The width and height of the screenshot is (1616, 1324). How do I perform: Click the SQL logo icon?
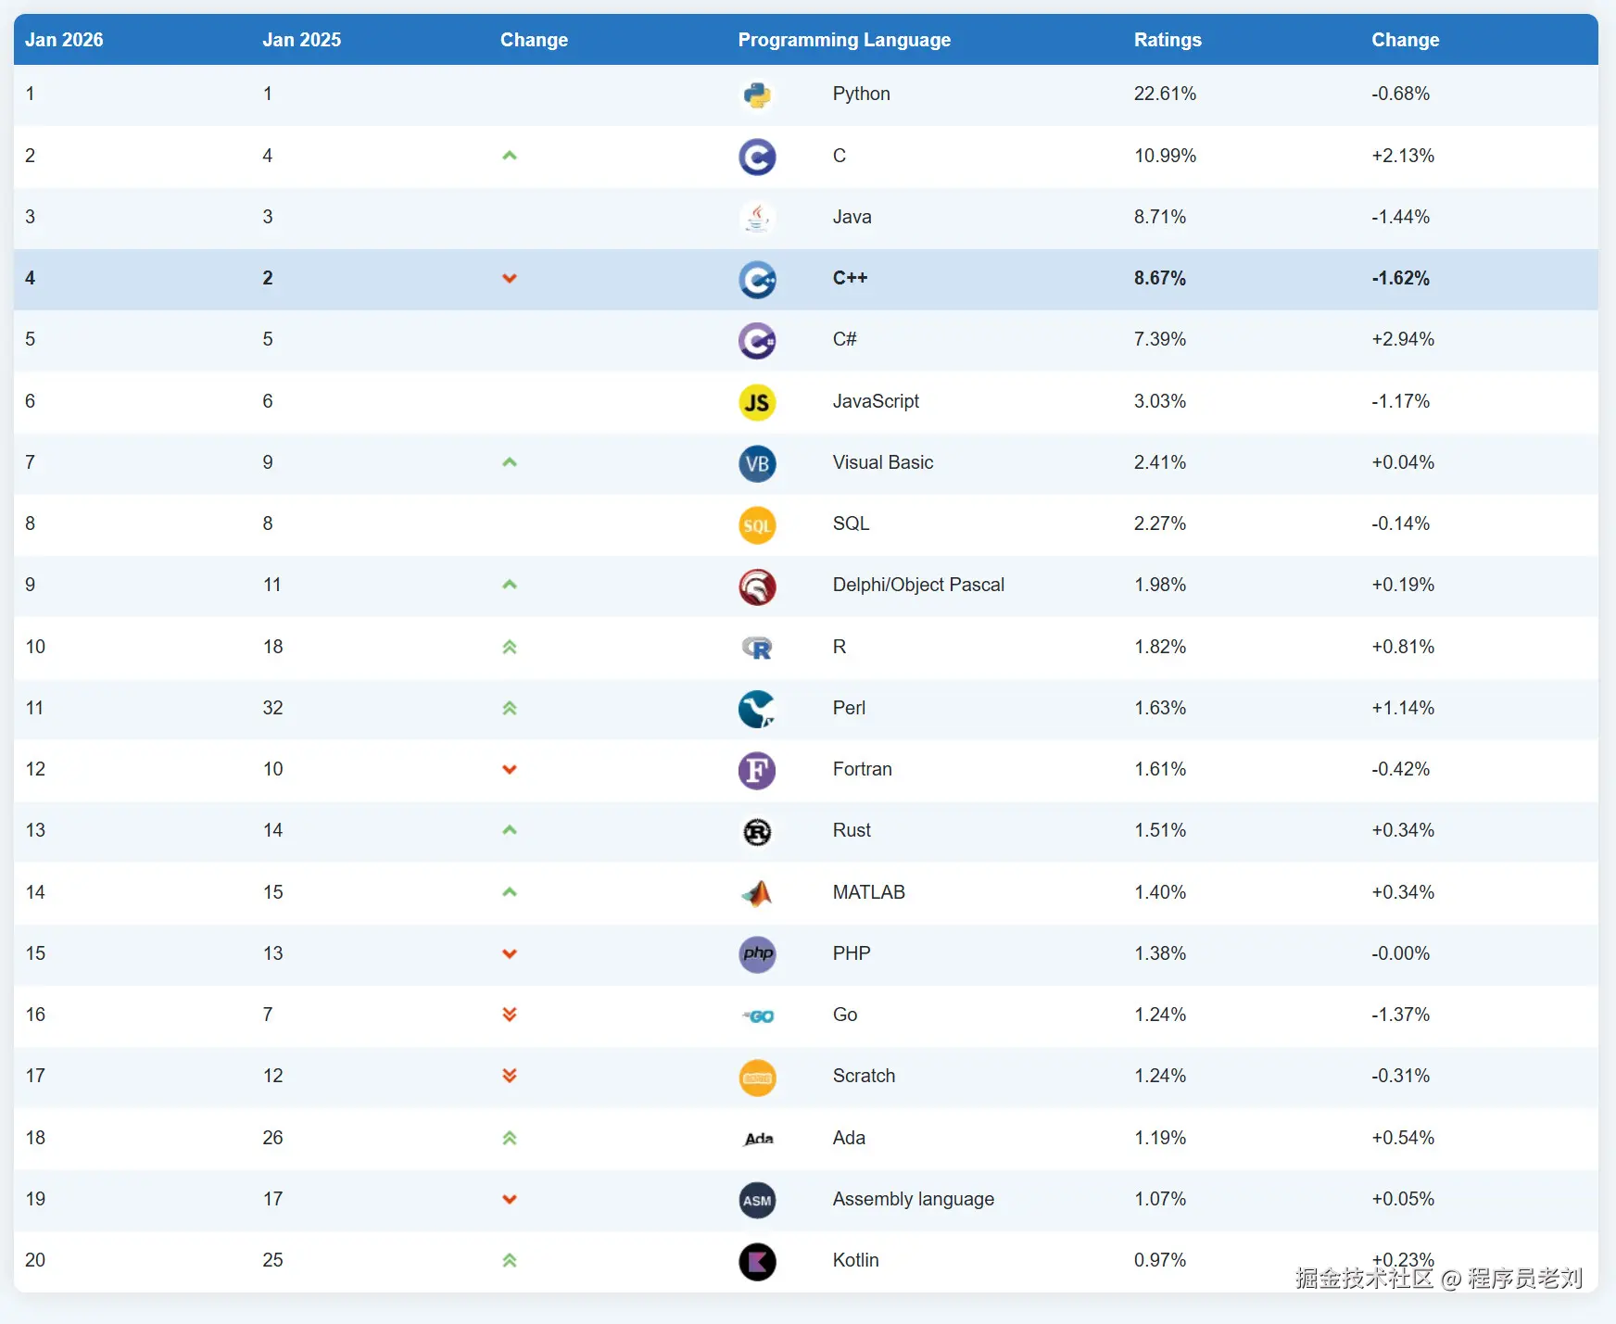point(757,525)
